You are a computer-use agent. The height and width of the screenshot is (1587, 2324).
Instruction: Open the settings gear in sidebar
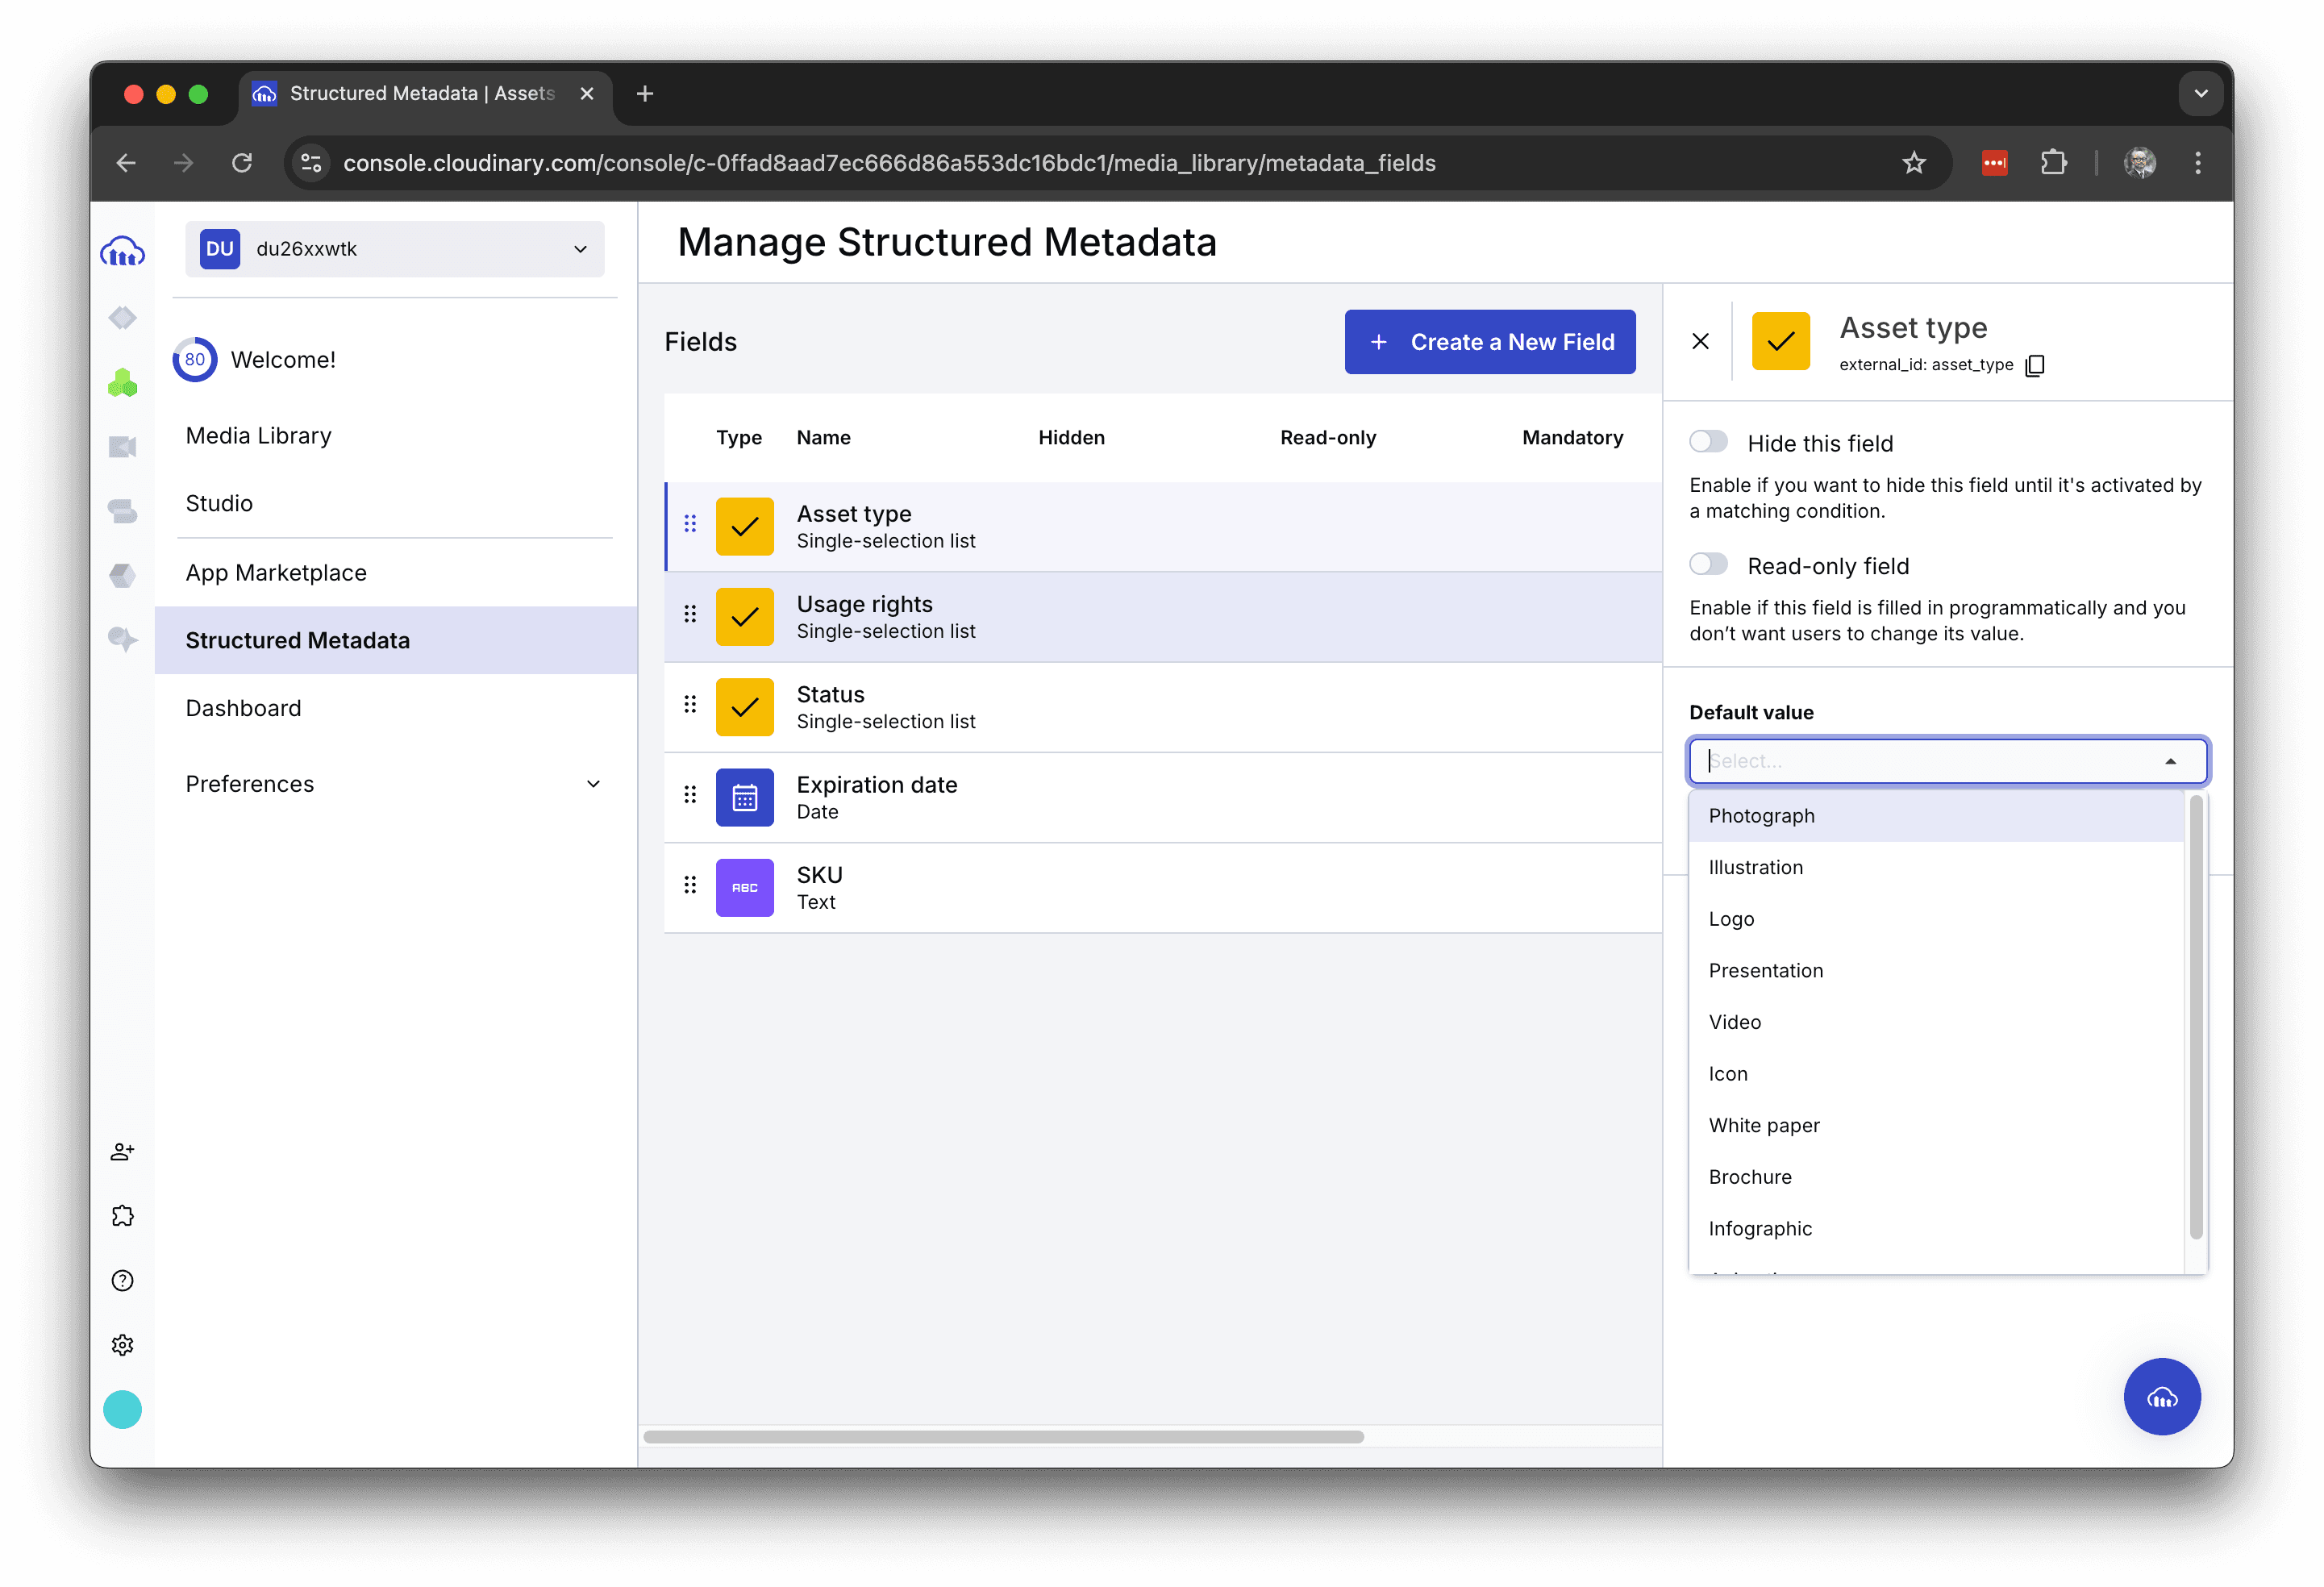pos(122,1345)
